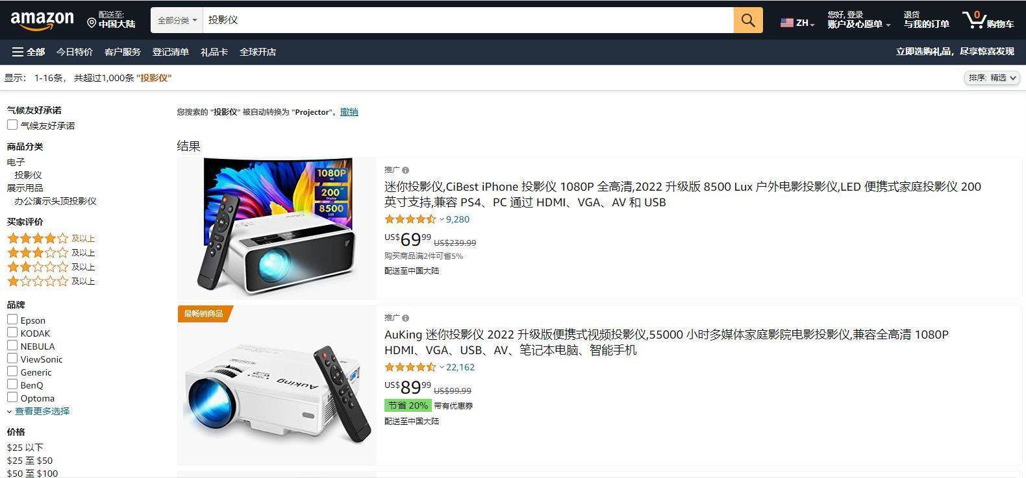Filter by four stars and up rating
The height and width of the screenshot is (478, 1026).
(51, 238)
